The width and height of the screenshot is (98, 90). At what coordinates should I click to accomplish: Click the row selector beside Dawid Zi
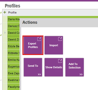[x=5, y=39]
